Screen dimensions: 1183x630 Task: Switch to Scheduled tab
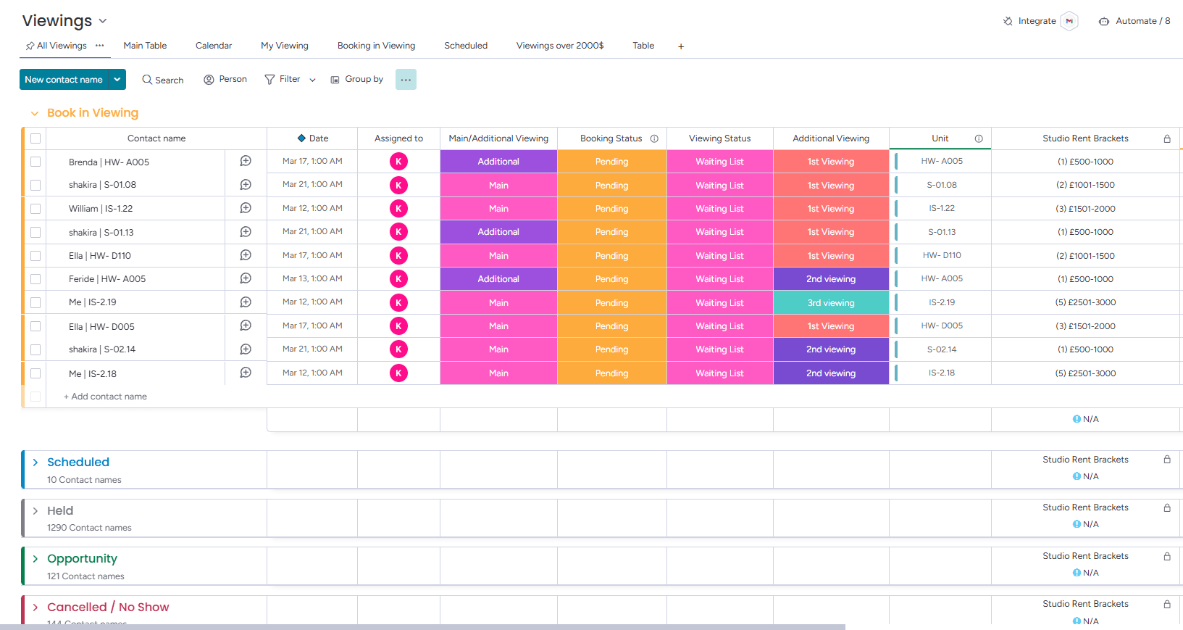[466, 45]
